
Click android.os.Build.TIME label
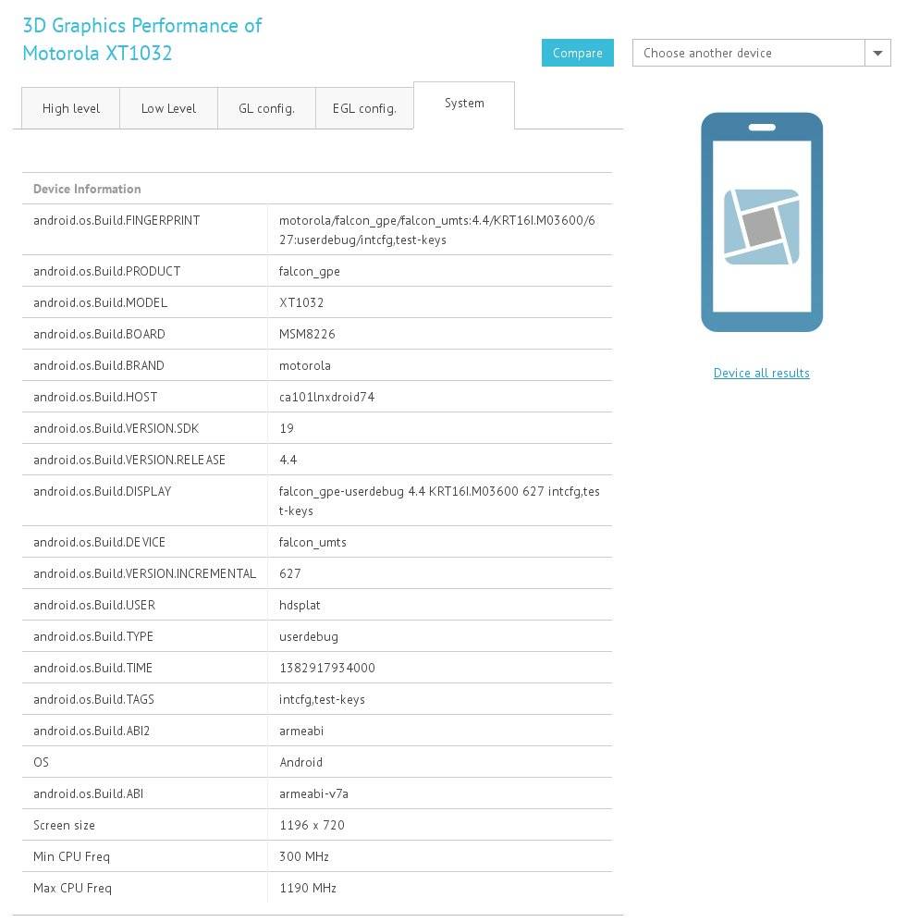[x=92, y=668]
